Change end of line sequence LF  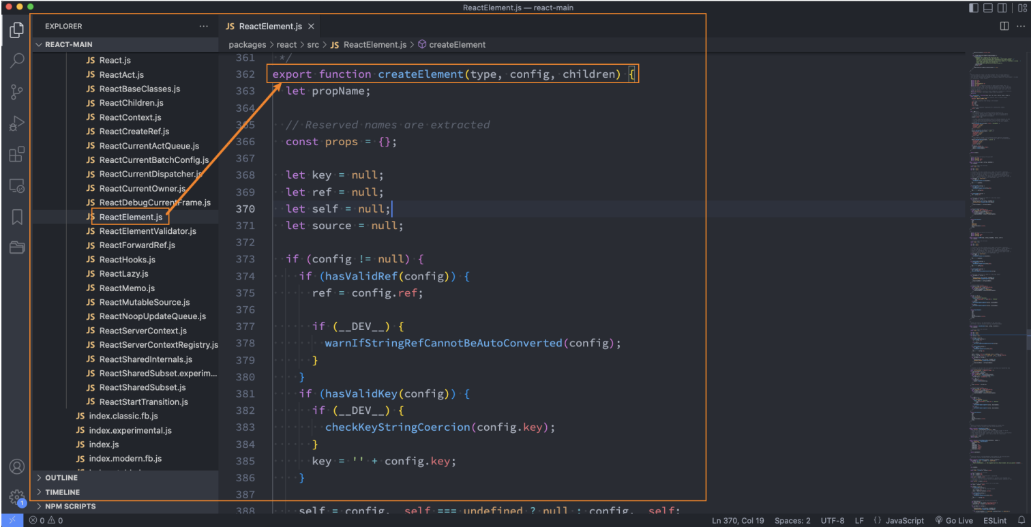tap(860, 520)
